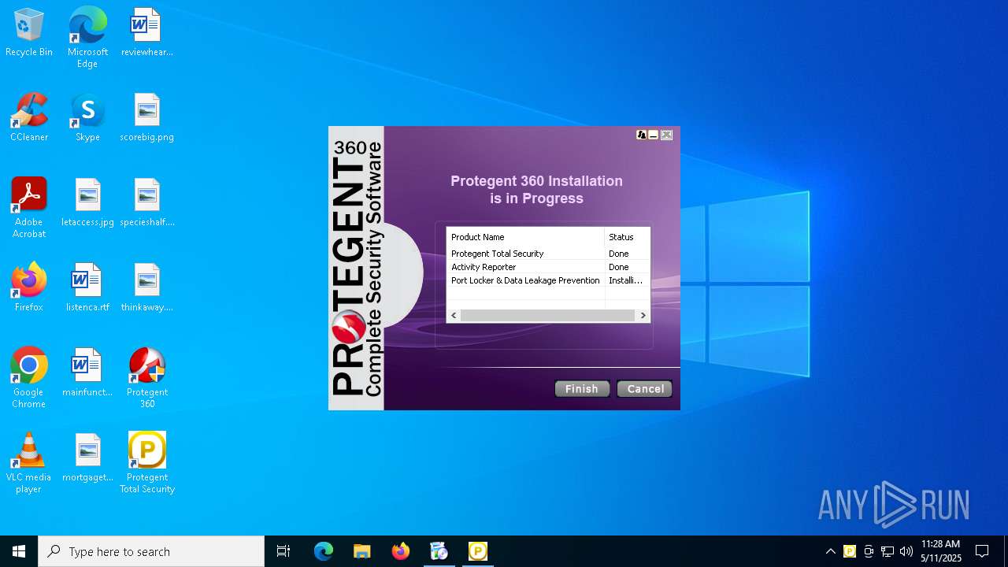Click the volume speaker icon in tray
Viewport: 1008px width, 567px height.
(x=906, y=551)
